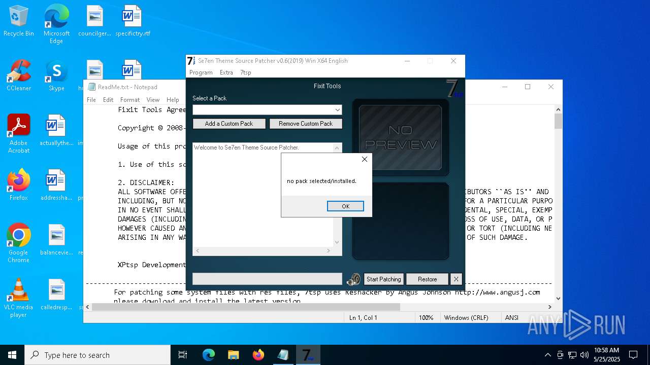Close the 'no pack selected' message box
The height and width of the screenshot is (365, 650).
coord(364,159)
